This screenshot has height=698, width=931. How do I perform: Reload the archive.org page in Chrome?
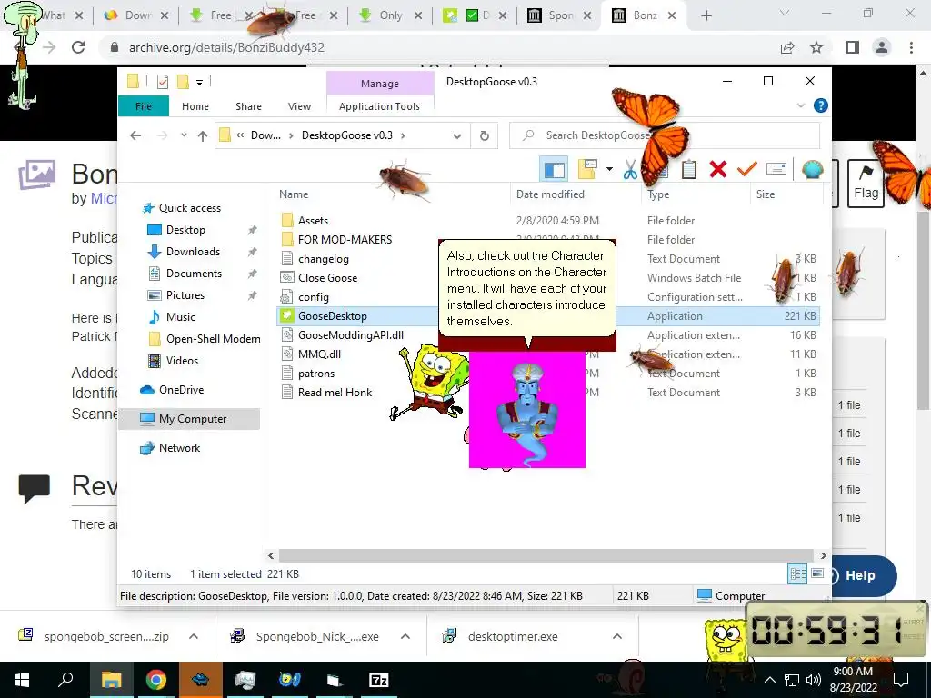click(x=78, y=47)
